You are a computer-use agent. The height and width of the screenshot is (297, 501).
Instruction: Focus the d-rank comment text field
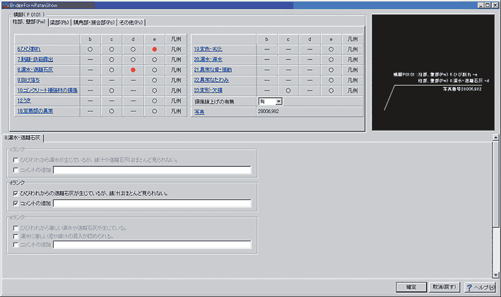pyautogui.click(x=152, y=204)
